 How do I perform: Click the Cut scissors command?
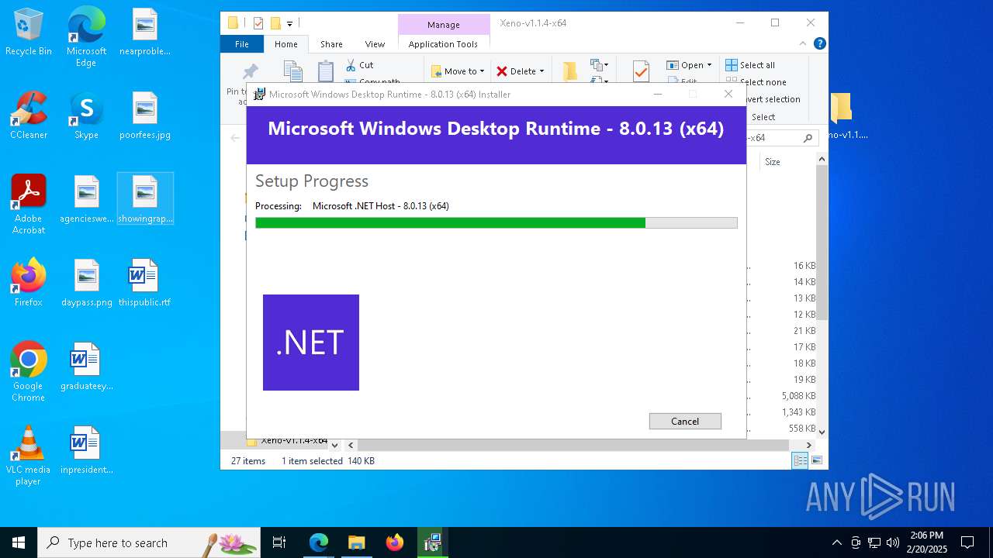click(359, 65)
